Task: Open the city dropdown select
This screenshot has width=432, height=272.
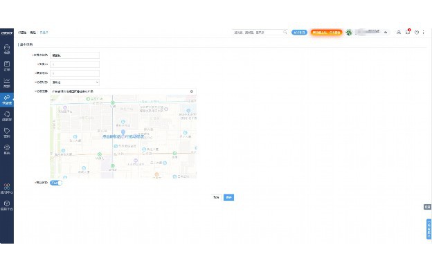Action: click(x=75, y=82)
